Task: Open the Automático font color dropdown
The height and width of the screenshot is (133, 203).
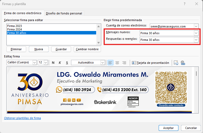Action: (103, 63)
